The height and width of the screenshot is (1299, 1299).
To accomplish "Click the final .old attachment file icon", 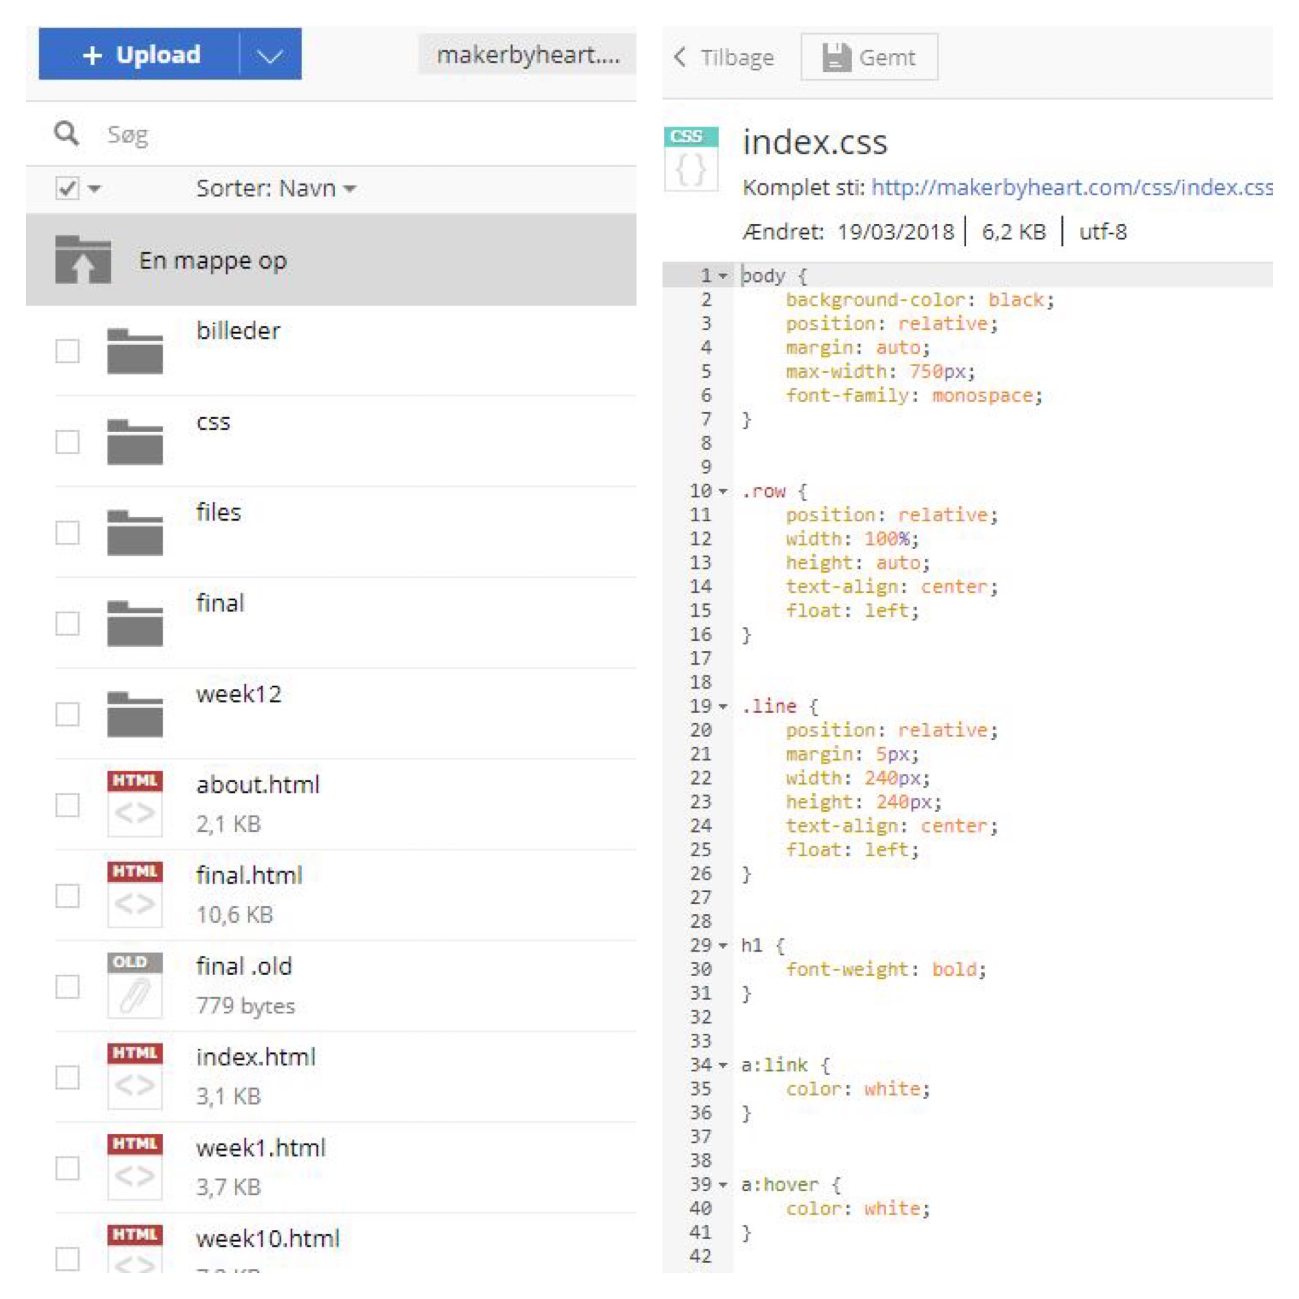I will coord(134,985).
